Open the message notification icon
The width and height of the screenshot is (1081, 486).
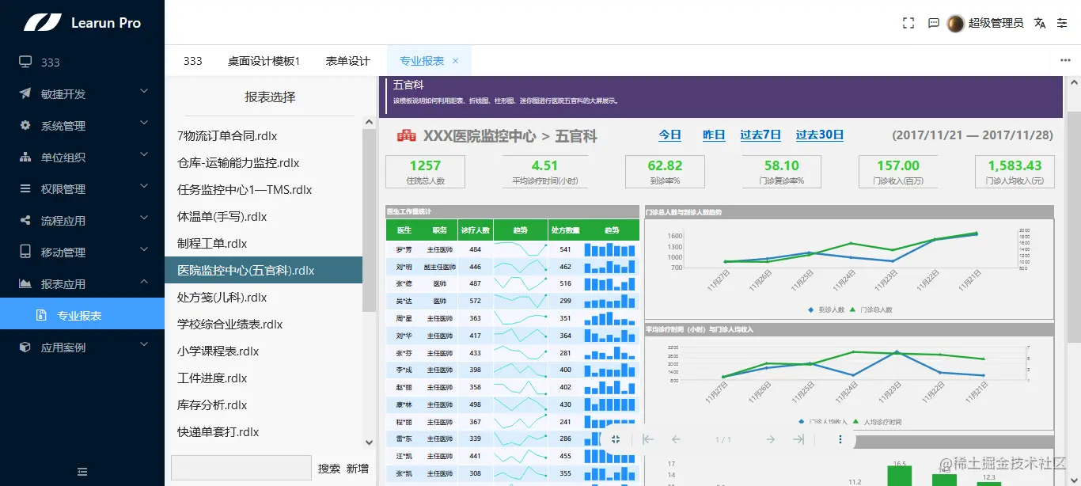click(x=933, y=23)
